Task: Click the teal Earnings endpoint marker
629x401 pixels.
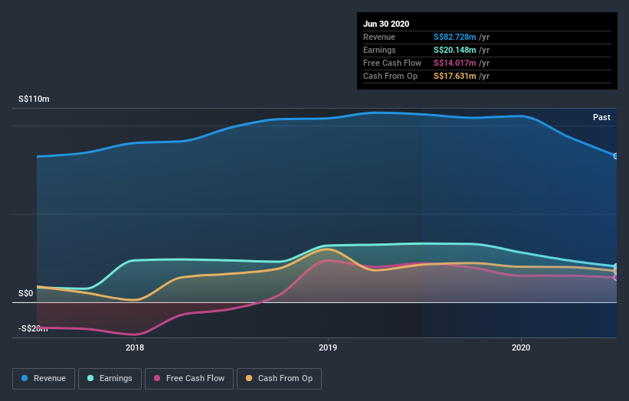Action: 616,266
